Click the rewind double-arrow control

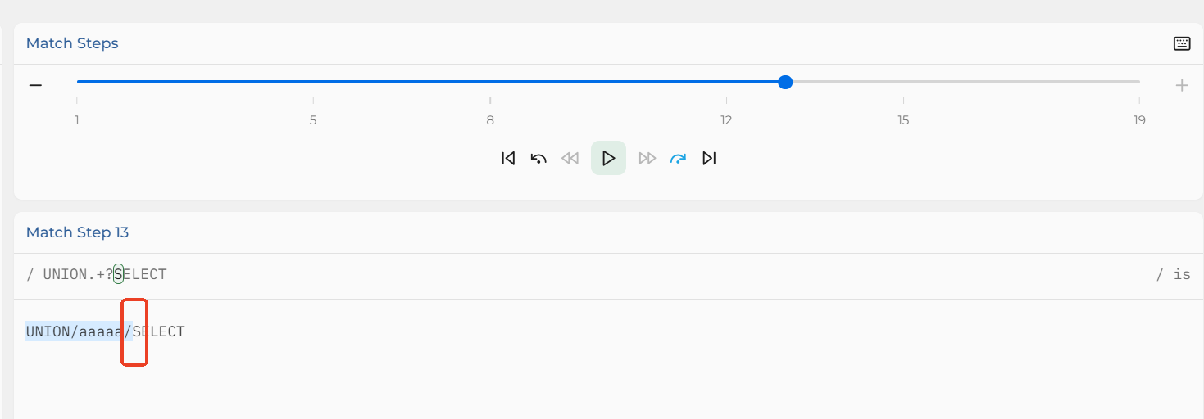tap(570, 158)
